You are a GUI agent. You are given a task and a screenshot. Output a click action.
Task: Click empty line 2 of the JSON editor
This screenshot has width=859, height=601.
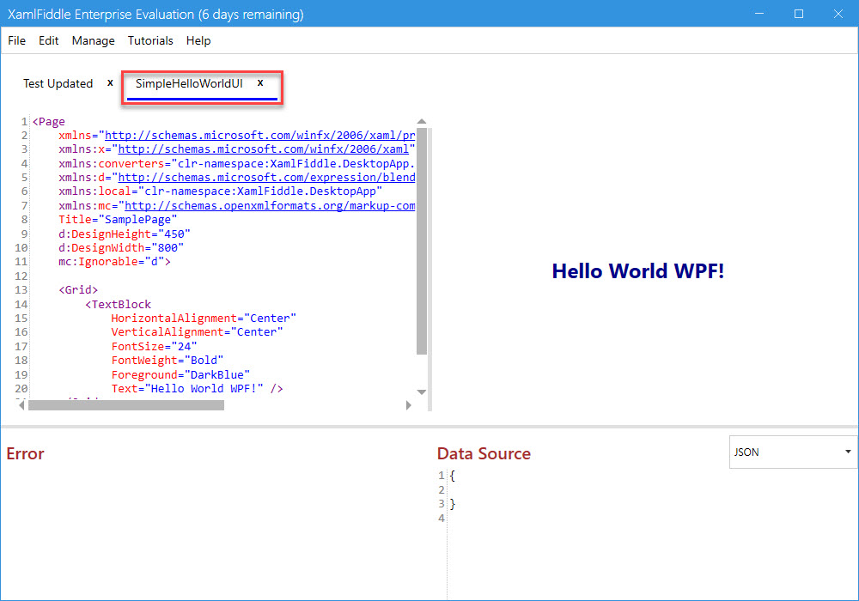click(652, 490)
